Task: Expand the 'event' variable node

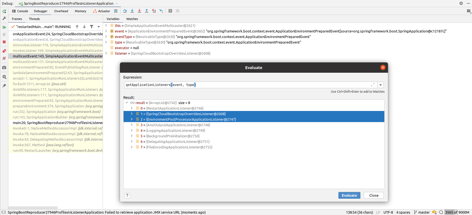Action: 106,31
